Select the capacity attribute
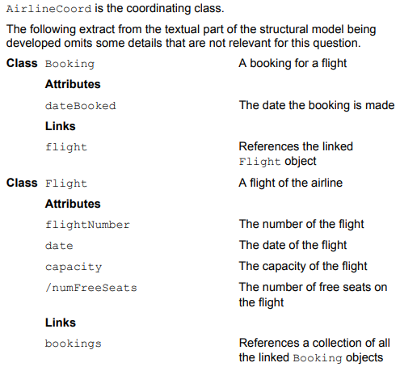Image resolution: width=400 pixels, height=367 pixels. 74,268
